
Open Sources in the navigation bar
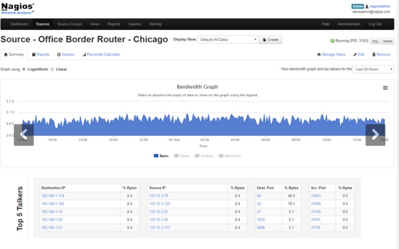coord(43,24)
